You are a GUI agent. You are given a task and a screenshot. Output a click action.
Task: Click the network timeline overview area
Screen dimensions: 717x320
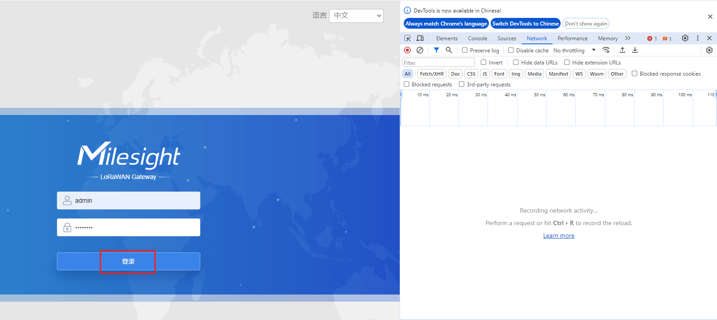click(558, 108)
